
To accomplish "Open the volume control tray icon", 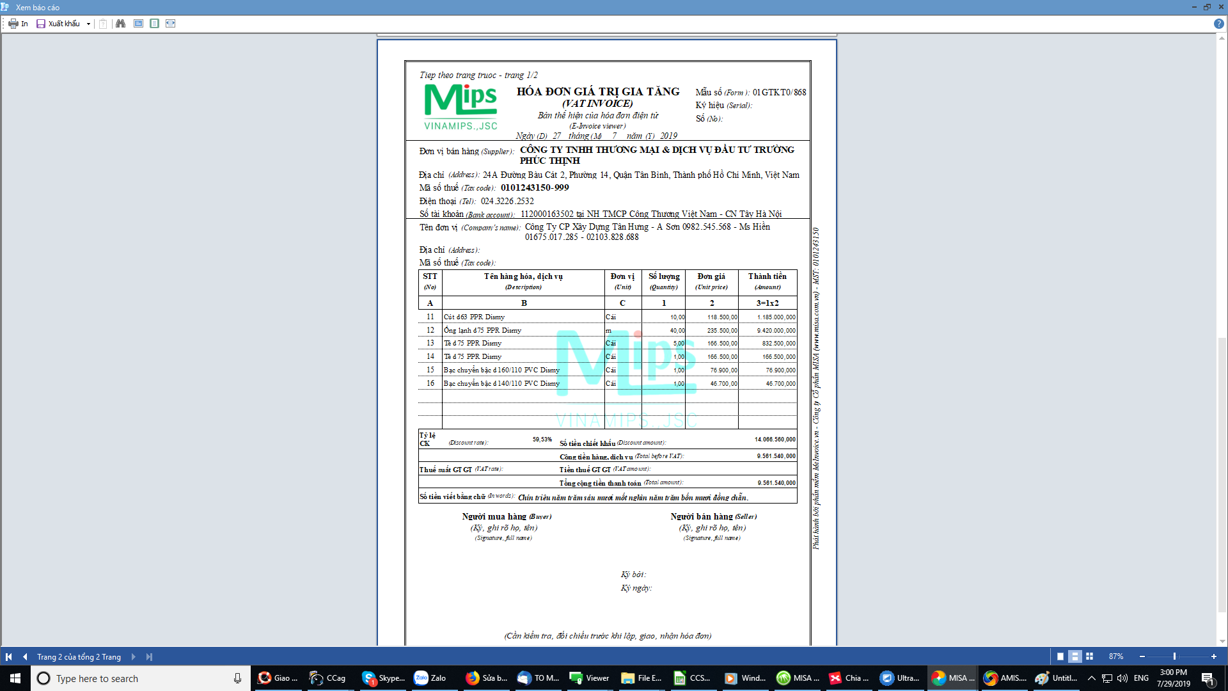I will coord(1122,678).
